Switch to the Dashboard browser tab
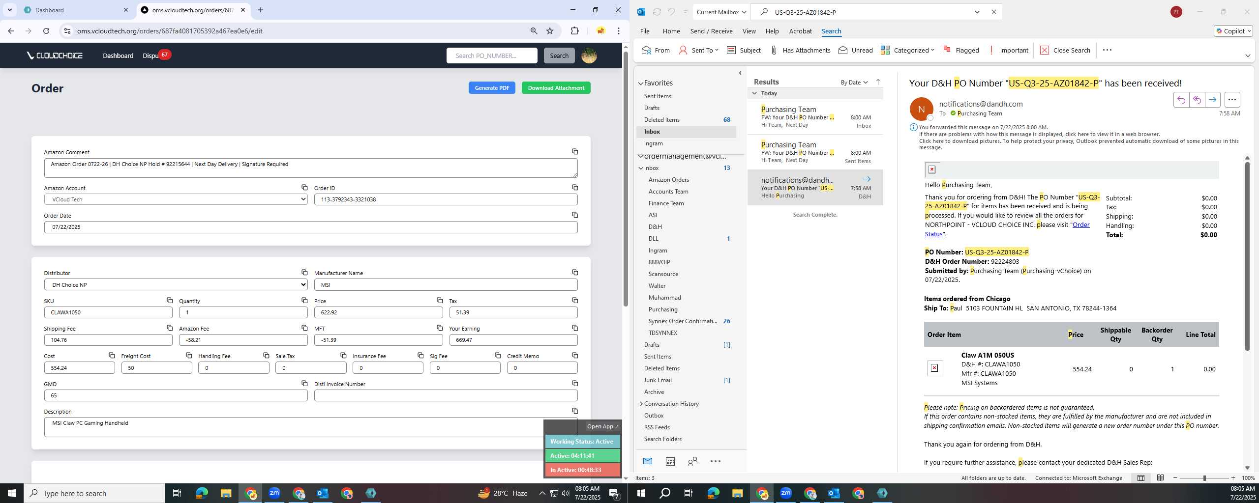Image resolution: width=1259 pixels, height=503 pixels. [76, 10]
